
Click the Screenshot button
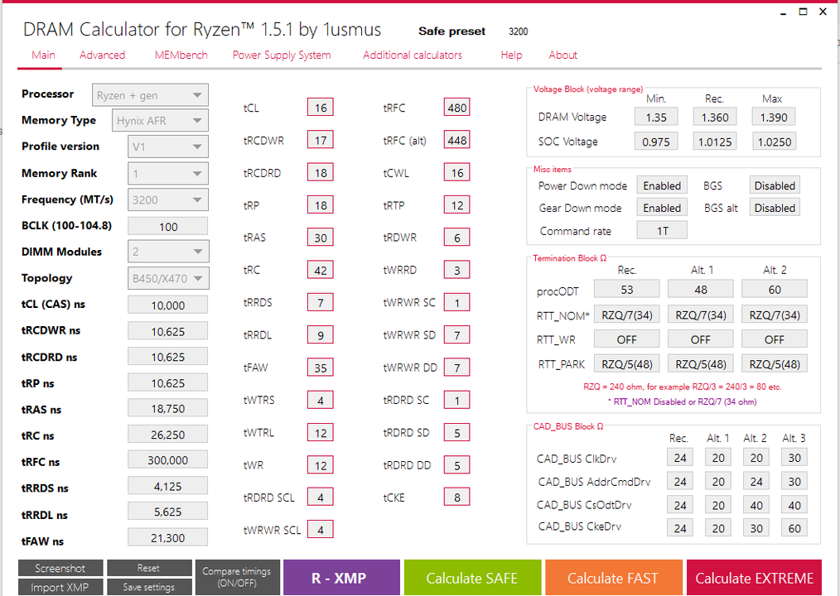click(60, 568)
